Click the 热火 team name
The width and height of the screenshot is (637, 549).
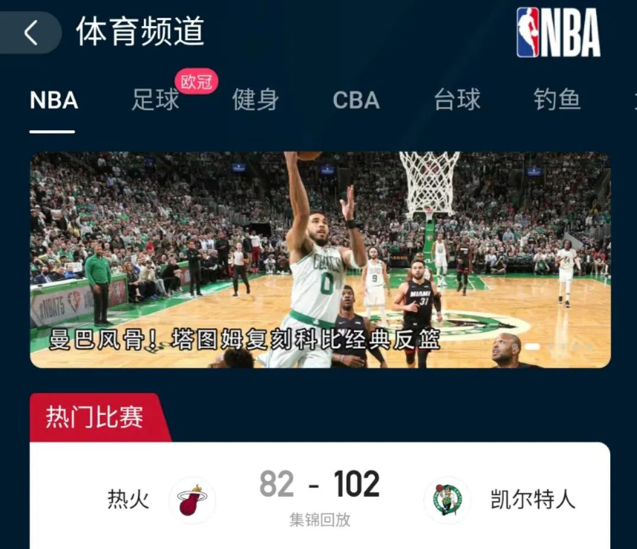point(128,499)
